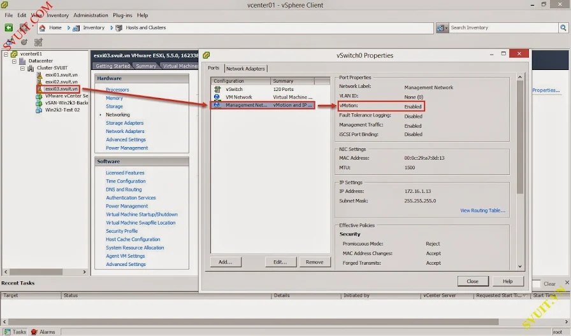Select the Cluster-SVUIT cluster icon
The height and width of the screenshot is (336, 571).
click(31, 68)
